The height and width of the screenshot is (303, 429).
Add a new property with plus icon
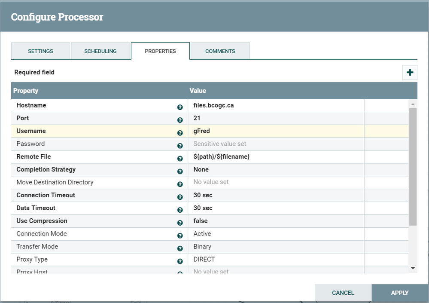tap(410, 73)
